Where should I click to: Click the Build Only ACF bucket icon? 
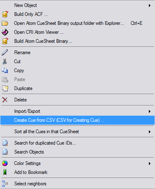tap(5, 14)
